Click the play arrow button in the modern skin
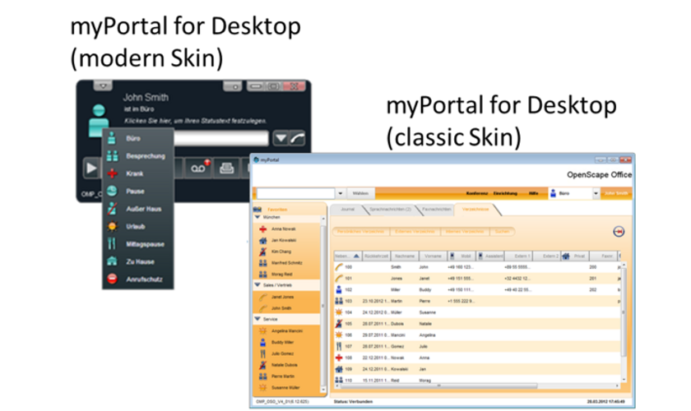 [91, 168]
